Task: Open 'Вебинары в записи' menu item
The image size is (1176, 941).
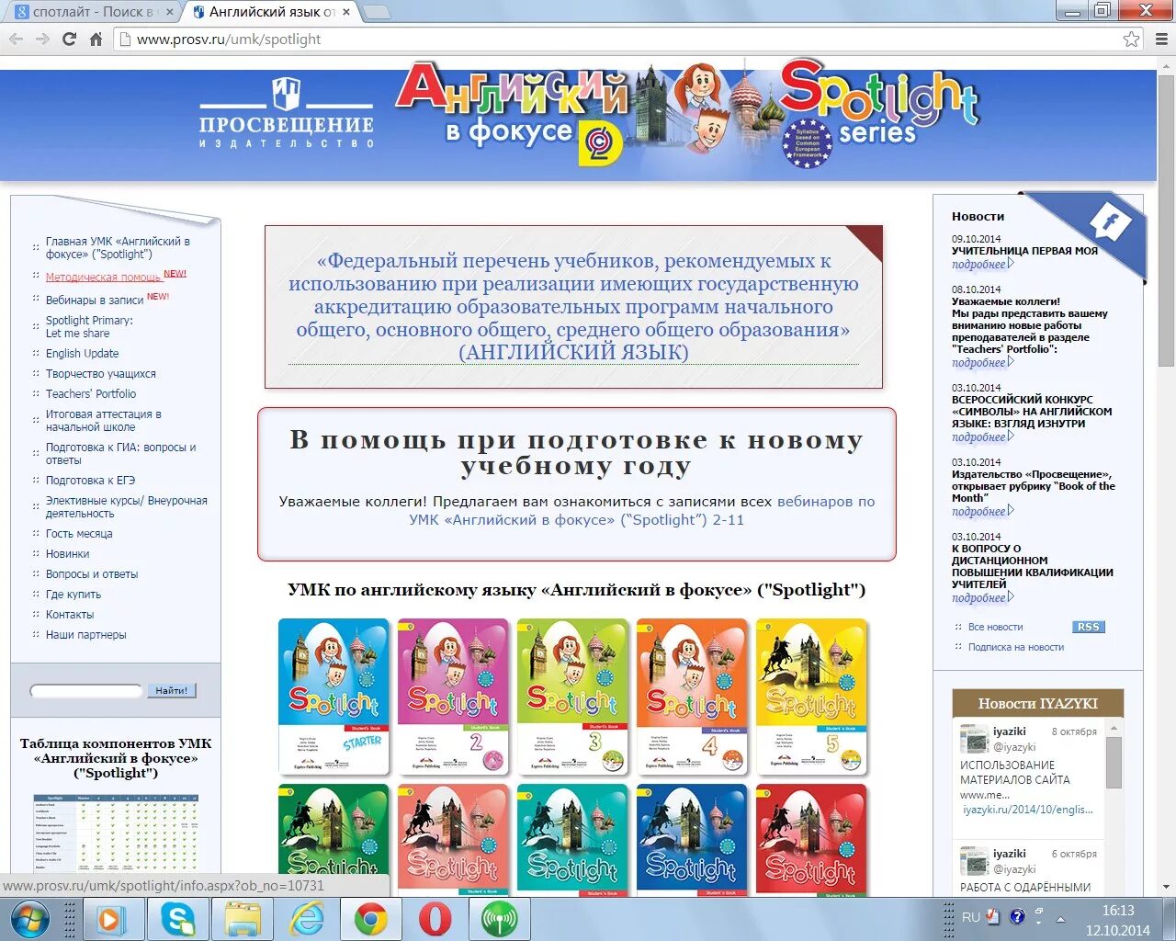Action: pos(95,300)
